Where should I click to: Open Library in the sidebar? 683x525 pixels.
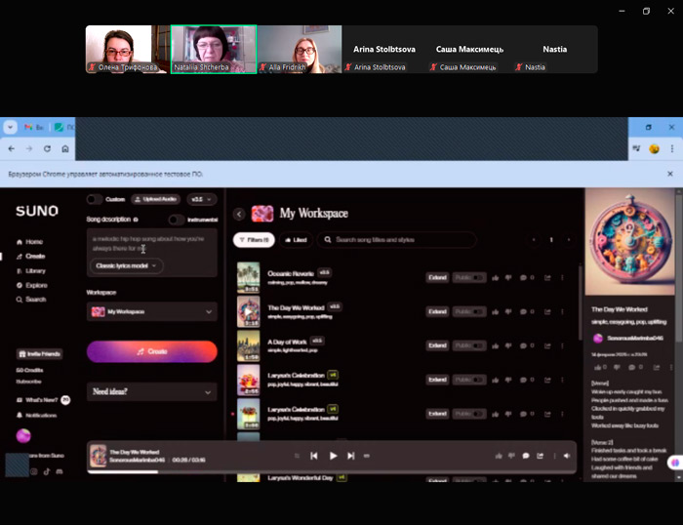click(35, 270)
